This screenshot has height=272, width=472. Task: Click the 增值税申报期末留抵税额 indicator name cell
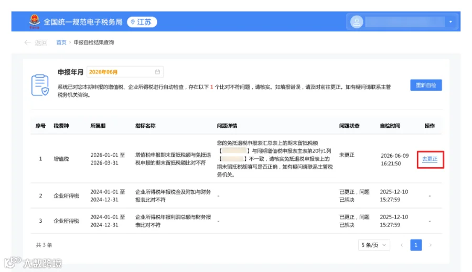(173, 159)
